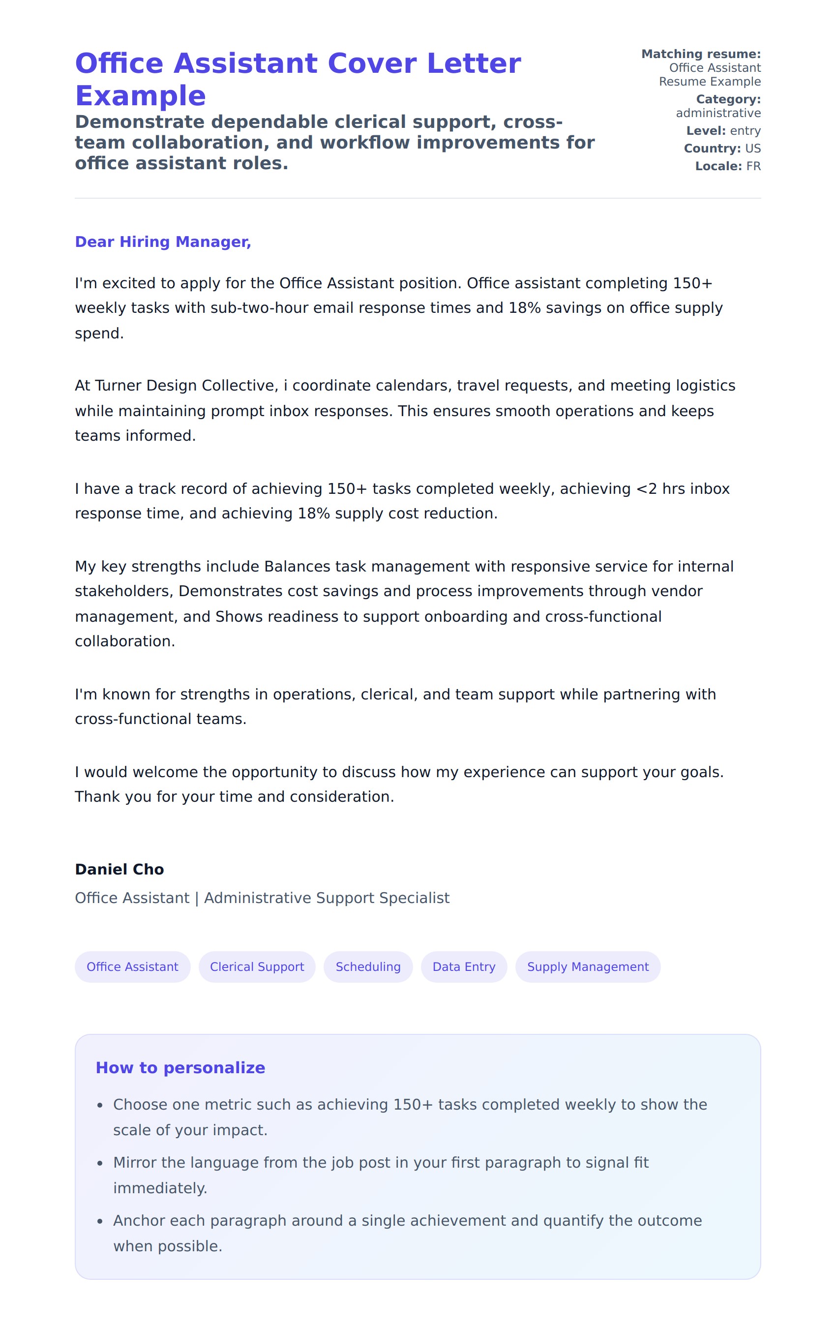Select the Clerical Support tag
The image size is (836, 1327).
coord(257,966)
